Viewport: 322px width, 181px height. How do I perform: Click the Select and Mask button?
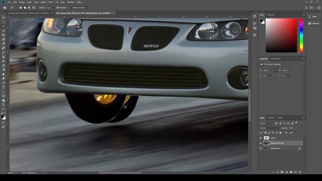coord(79,8)
